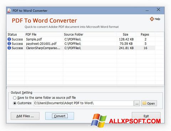Viewport: 171px width, 131px height.
Task: Click the PDF app icon in title bar
Action: pos(9,11)
